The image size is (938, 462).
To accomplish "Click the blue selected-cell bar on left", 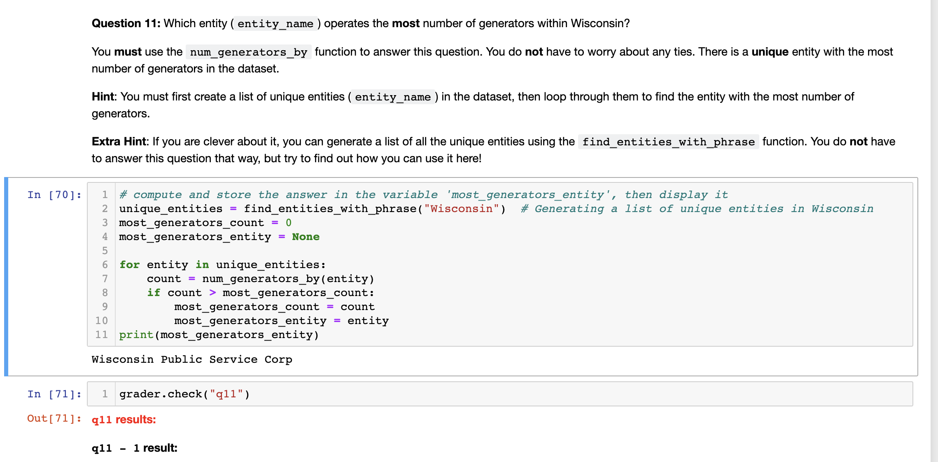I will (6, 277).
